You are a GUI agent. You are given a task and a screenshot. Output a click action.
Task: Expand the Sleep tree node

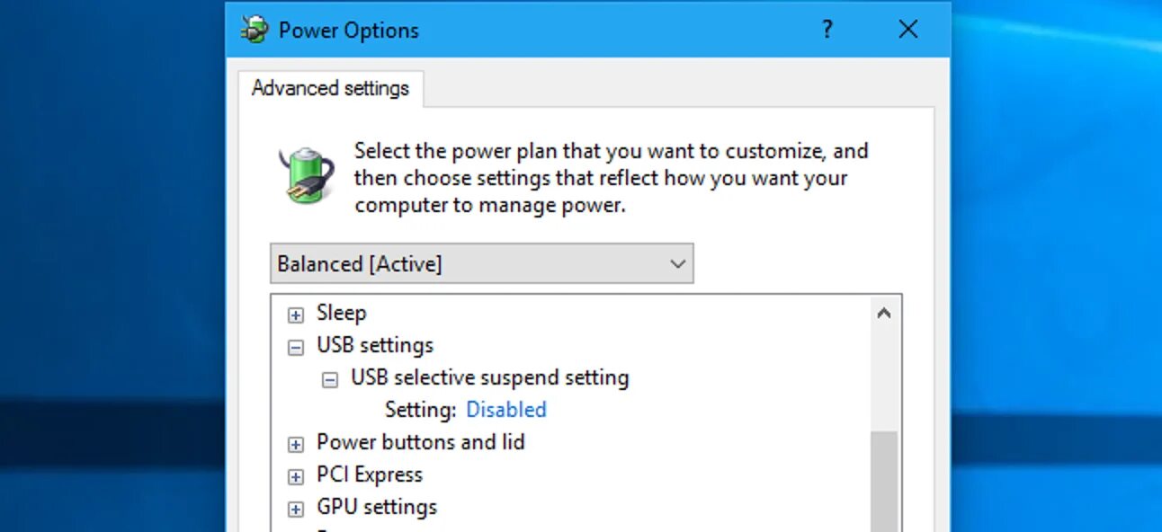click(295, 315)
